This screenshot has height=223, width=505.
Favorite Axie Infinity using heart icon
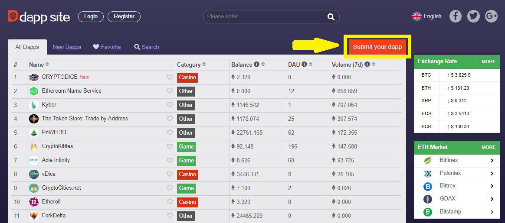tap(170, 160)
